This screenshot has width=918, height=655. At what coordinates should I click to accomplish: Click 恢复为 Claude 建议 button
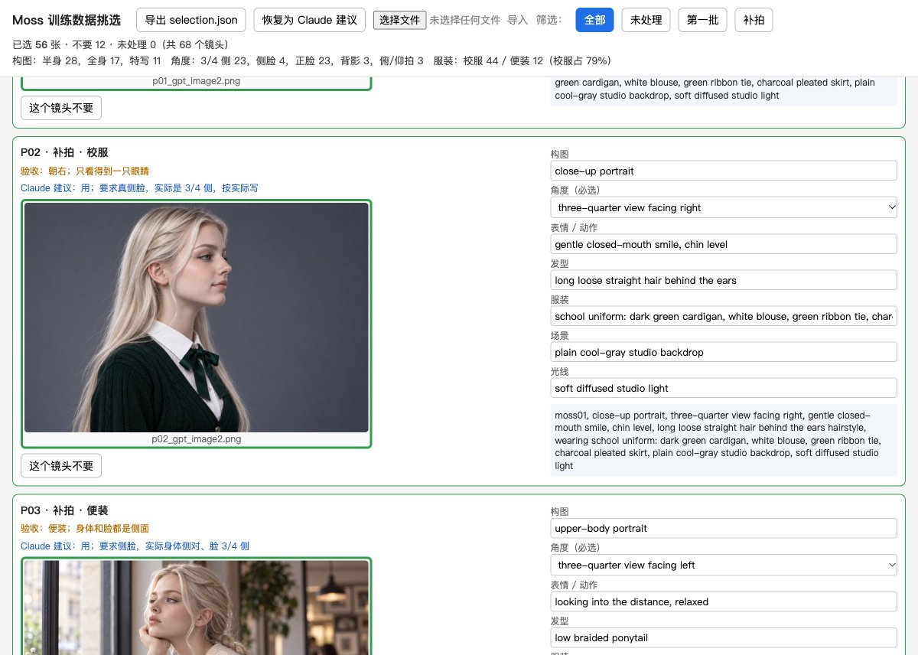pos(310,20)
